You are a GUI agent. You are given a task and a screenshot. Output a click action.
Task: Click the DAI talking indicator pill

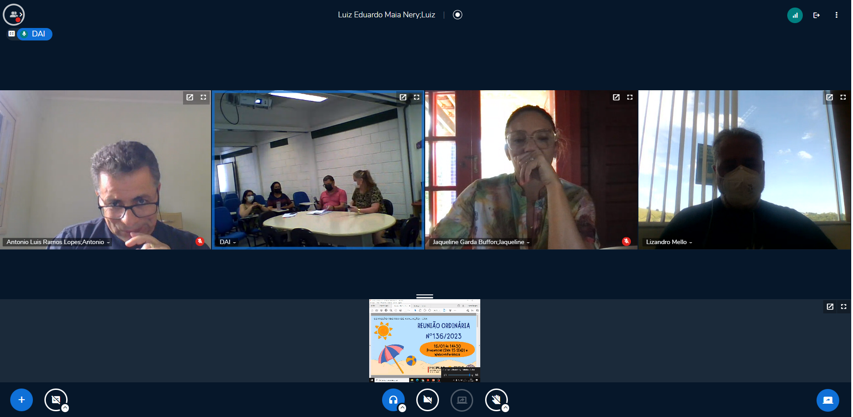click(35, 34)
